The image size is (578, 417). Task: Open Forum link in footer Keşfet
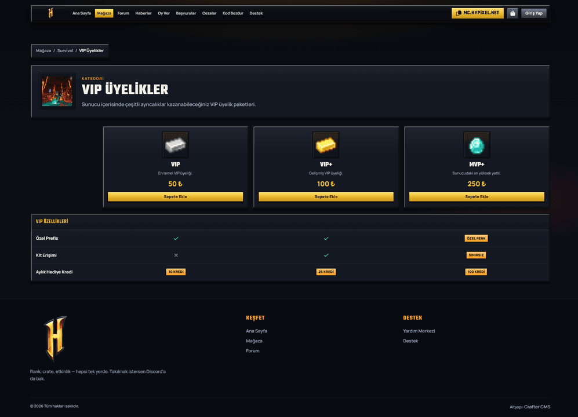[253, 351]
